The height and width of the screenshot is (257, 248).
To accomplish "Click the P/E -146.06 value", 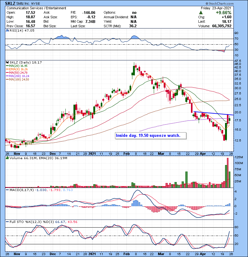I will pyautogui.click(x=89, y=13).
